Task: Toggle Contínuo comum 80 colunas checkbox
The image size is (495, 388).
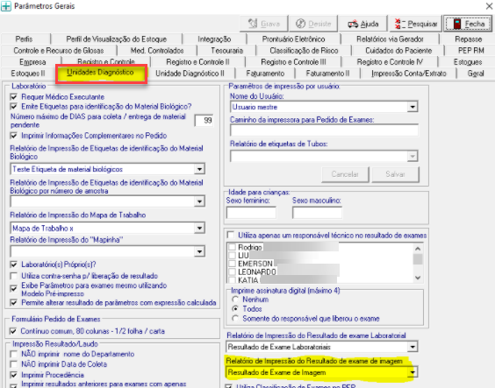Action: (13, 331)
